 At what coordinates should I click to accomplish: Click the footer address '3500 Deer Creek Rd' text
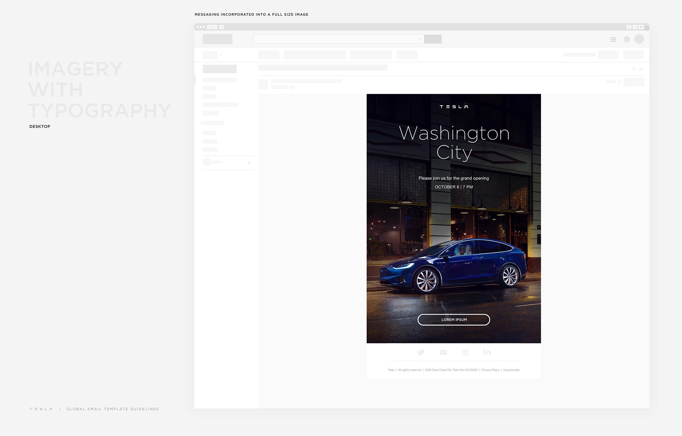pyautogui.click(x=451, y=370)
